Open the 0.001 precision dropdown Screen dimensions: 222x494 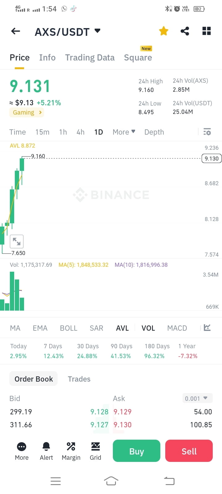click(197, 398)
